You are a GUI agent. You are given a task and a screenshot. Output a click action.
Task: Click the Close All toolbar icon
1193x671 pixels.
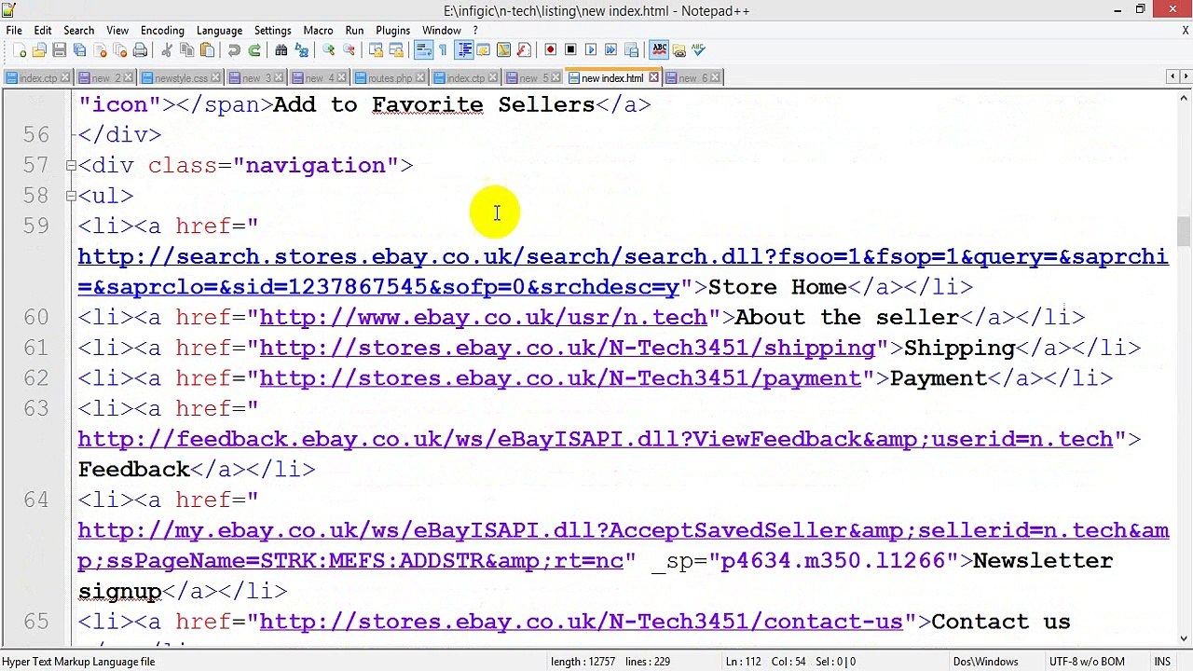tap(120, 50)
